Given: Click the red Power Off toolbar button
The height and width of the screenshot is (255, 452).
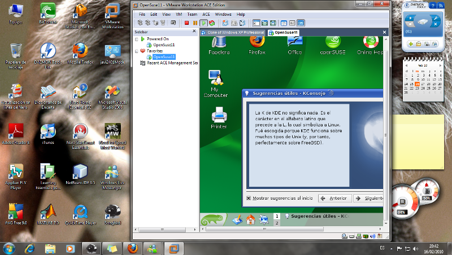Looking at the screenshot, I should point(187,23).
